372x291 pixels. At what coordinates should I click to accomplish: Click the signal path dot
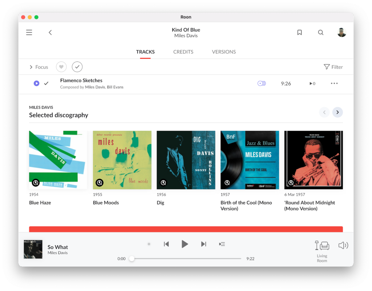(x=149, y=244)
